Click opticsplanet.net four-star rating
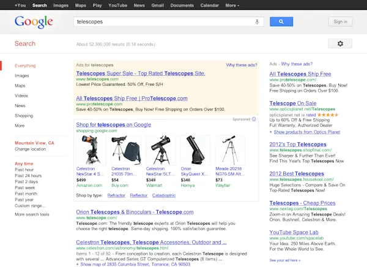 (328, 115)
